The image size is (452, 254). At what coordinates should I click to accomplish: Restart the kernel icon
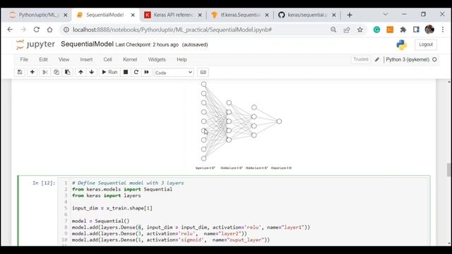[x=136, y=72]
